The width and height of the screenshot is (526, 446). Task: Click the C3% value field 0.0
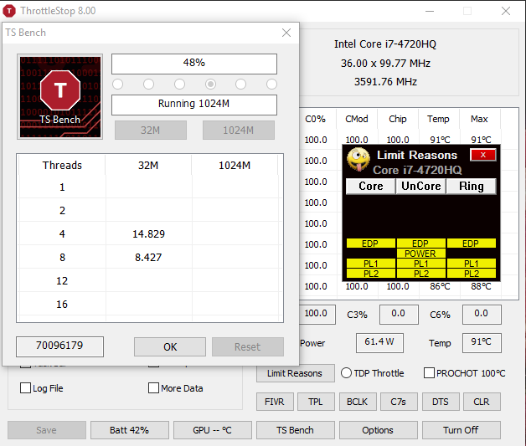pos(399,315)
